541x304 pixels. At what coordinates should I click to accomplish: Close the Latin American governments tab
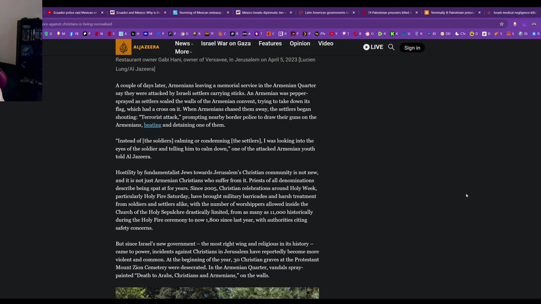point(353,13)
